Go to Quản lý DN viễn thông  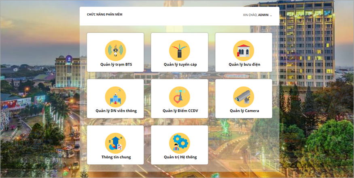click(x=116, y=111)
